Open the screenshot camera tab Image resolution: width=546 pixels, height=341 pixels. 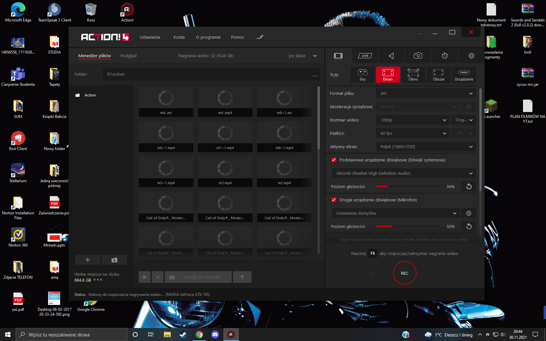(x=418, y=56)
